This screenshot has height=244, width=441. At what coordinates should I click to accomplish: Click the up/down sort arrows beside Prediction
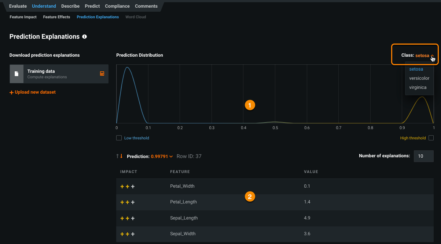pyautogui.click(x=120, y=156)
